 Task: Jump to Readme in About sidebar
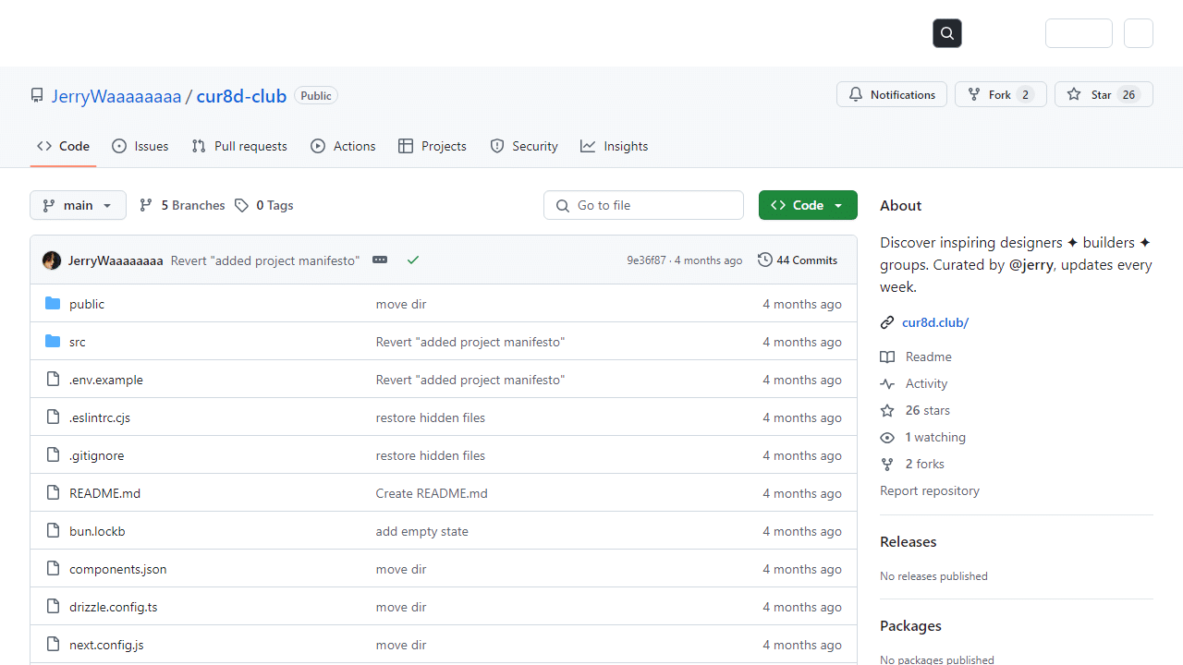[916, 357]
